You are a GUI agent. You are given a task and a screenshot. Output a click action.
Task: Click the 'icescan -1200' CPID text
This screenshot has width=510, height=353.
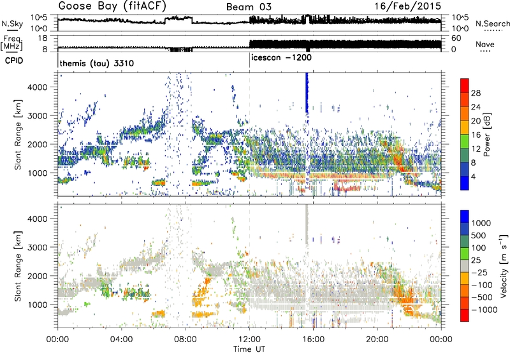[x=281, y=57]
